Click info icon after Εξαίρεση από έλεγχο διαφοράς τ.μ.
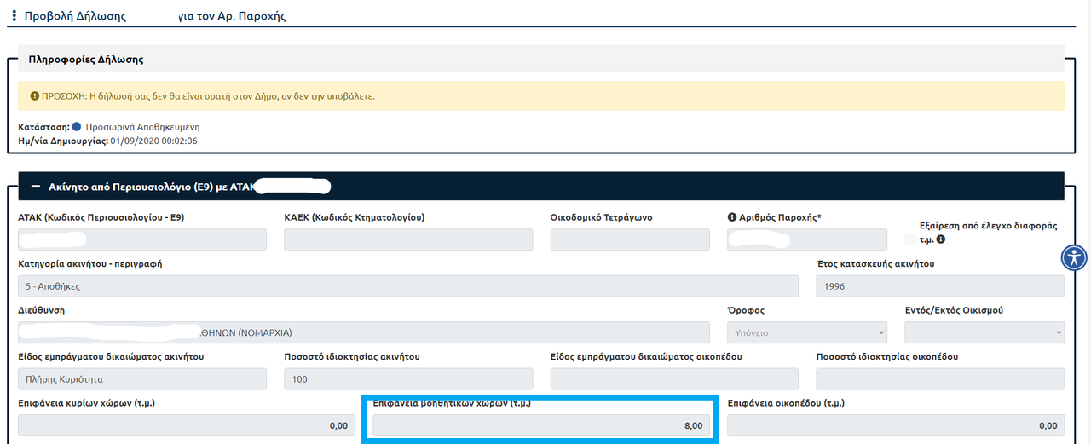 coord(941,239)
